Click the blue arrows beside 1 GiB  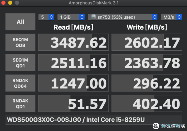tap(82, 17)
